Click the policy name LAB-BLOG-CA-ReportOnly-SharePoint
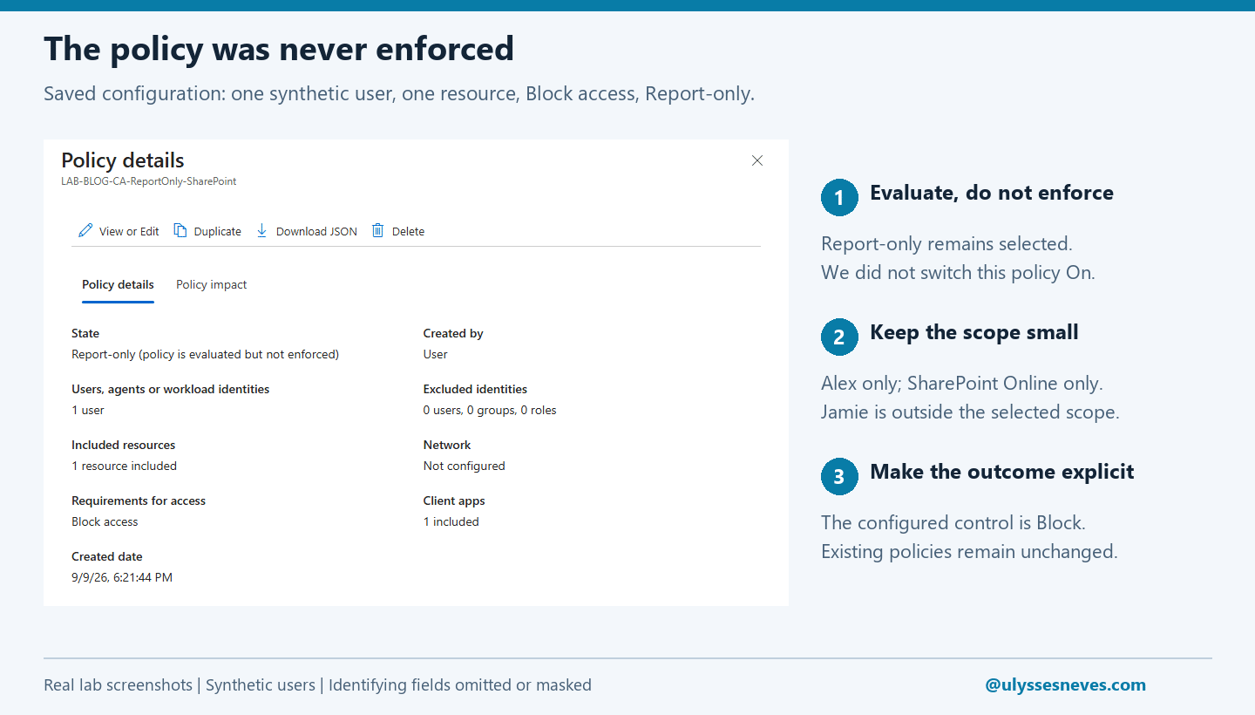The image size is (1255, 715). click(148, 181)
